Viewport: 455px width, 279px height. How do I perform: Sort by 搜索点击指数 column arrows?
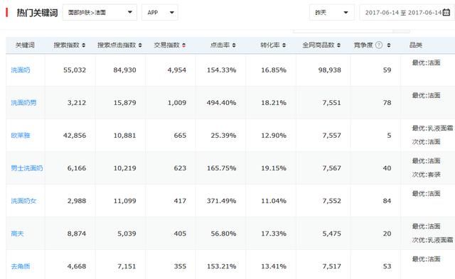(x=140, y=45)
